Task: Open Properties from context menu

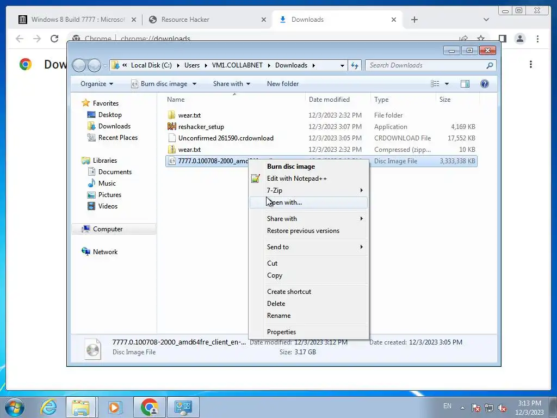Action: (309, 332)
